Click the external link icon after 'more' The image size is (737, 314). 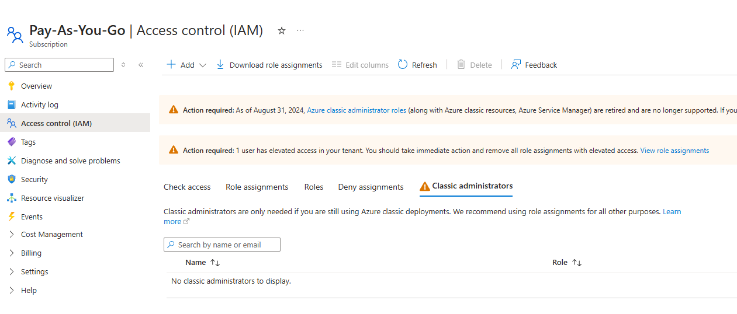187,222
